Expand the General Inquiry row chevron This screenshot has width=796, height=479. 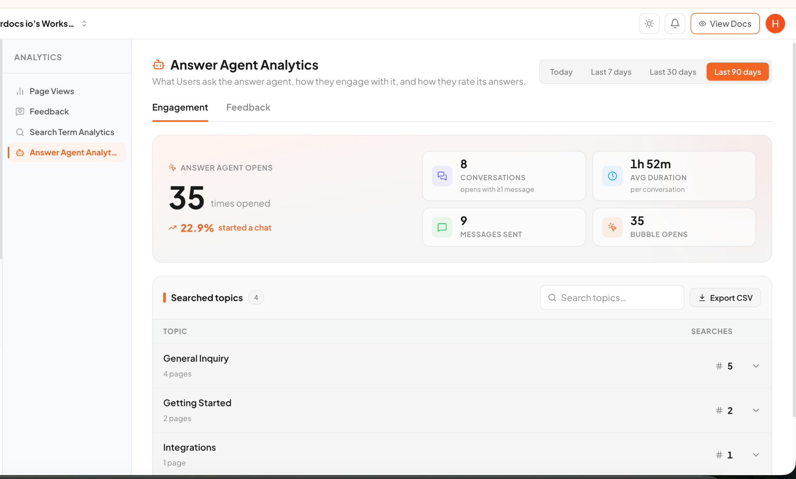pos(756,366)
